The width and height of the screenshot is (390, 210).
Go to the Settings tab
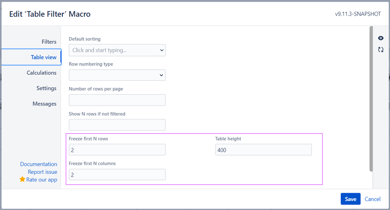pos(46,88)
